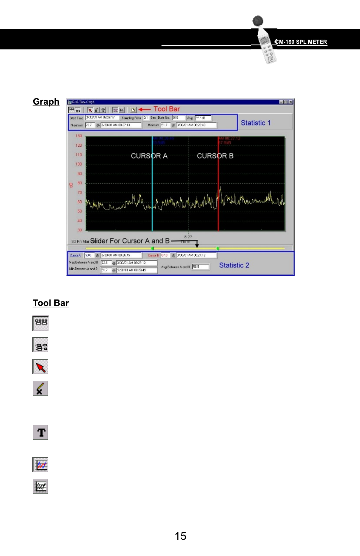
Task: Click the Avg dB field in the top statistics
Action: pos(203,118)
